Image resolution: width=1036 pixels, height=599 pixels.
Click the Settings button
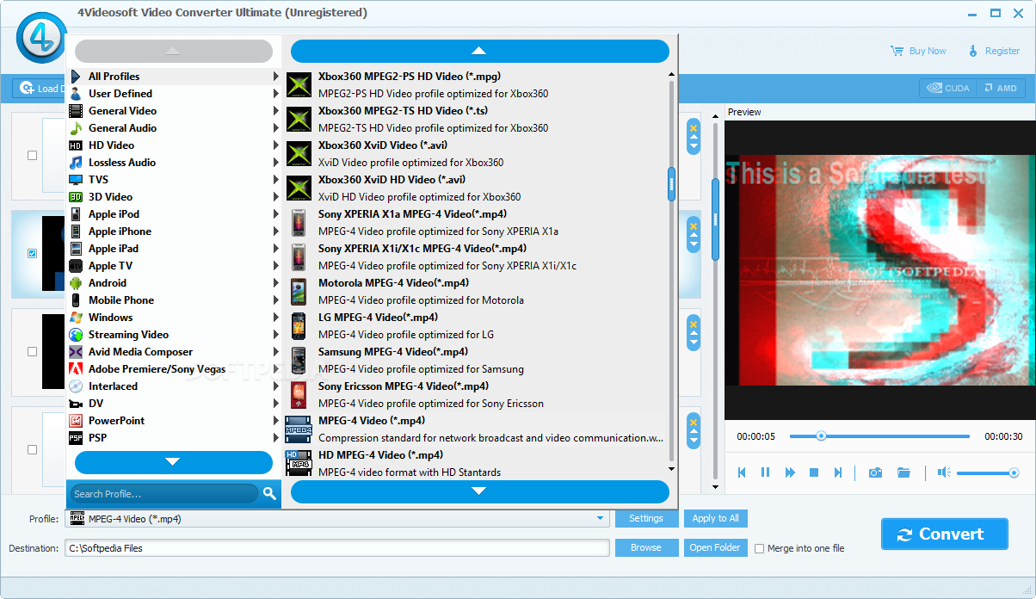click(x=646, y=519)
